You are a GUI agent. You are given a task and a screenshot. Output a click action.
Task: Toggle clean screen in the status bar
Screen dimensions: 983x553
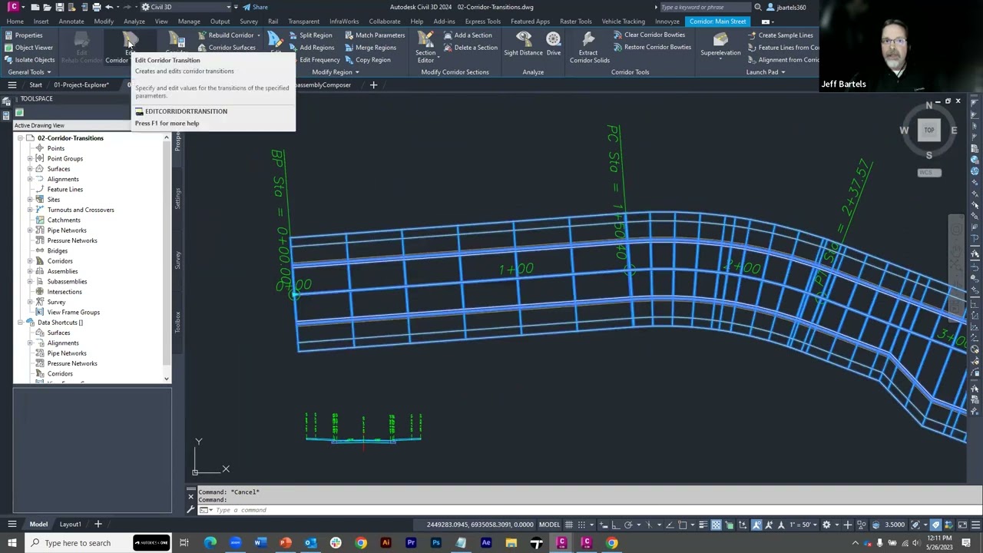point(962,525)
